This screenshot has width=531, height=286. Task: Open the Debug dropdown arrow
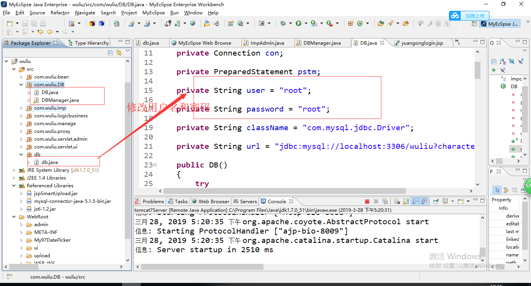(290, 24)
